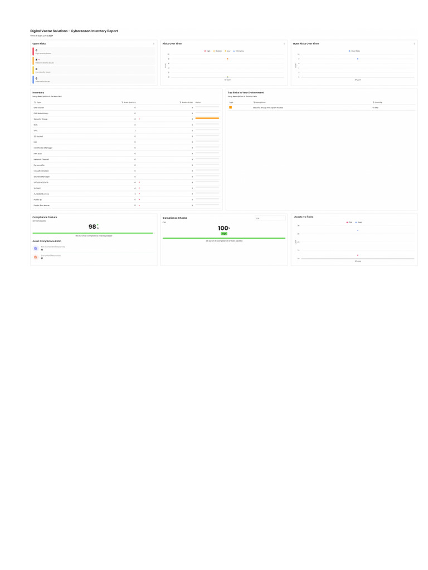Click the Compliance Posture green progress bar
This screenshot has height=570, width=428.
pos(93,233)
